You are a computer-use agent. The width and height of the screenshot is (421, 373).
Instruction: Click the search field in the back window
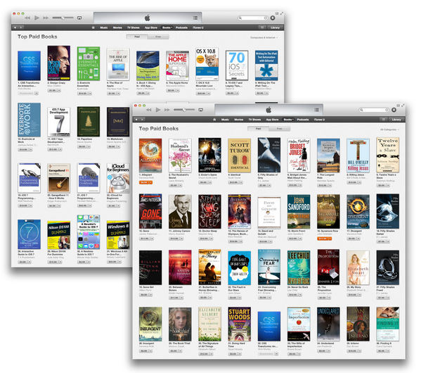253,18
